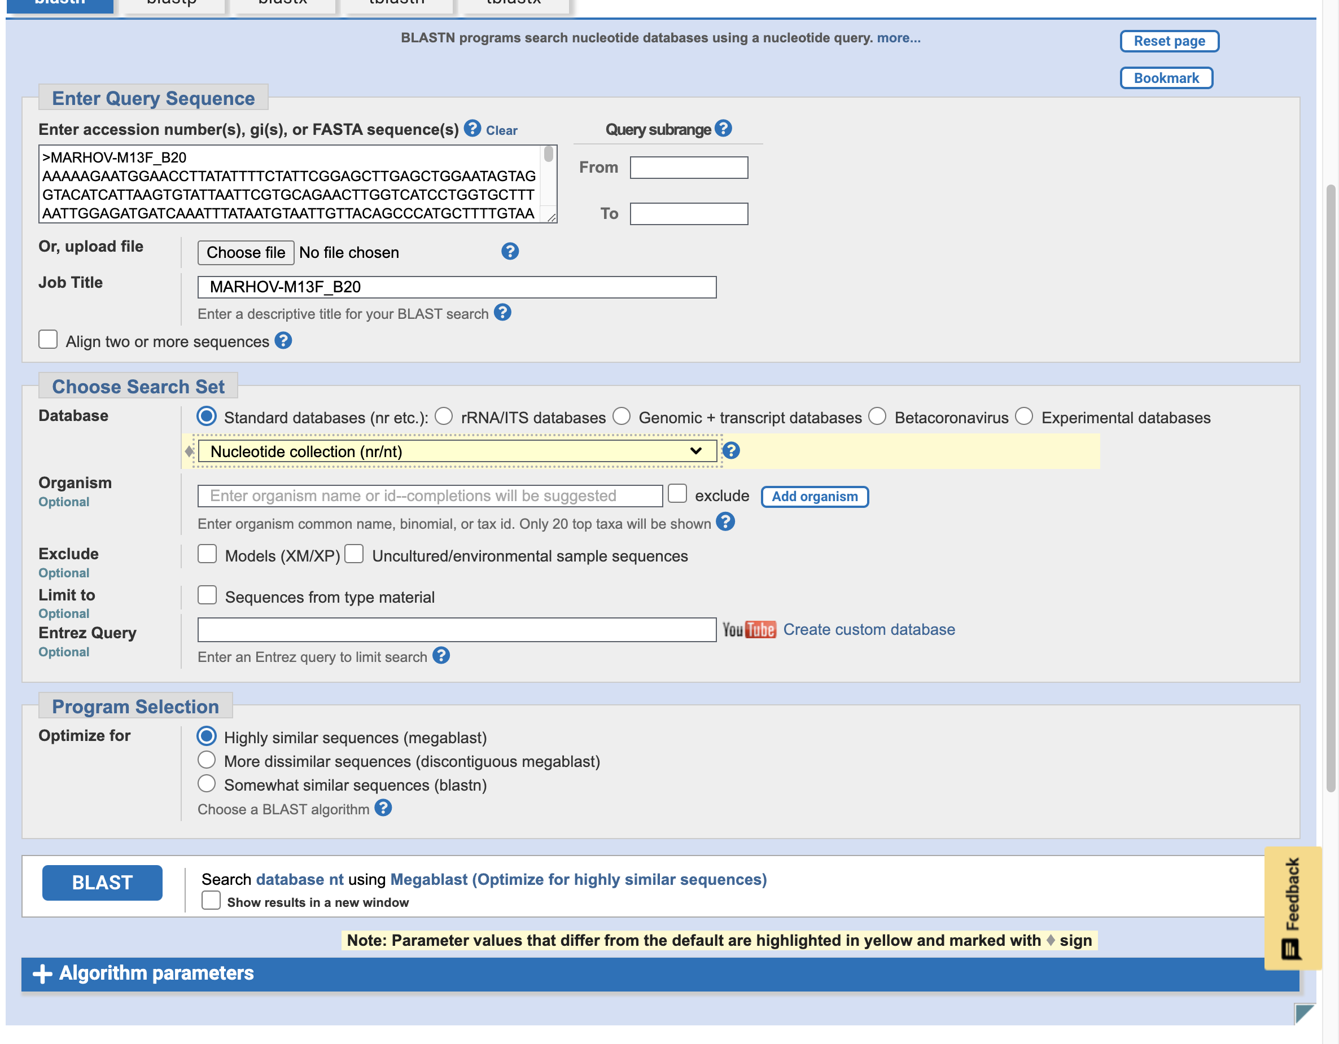Switch to the blastn tab
This screenshot has width=1339, height=1044.
[59, 5]
